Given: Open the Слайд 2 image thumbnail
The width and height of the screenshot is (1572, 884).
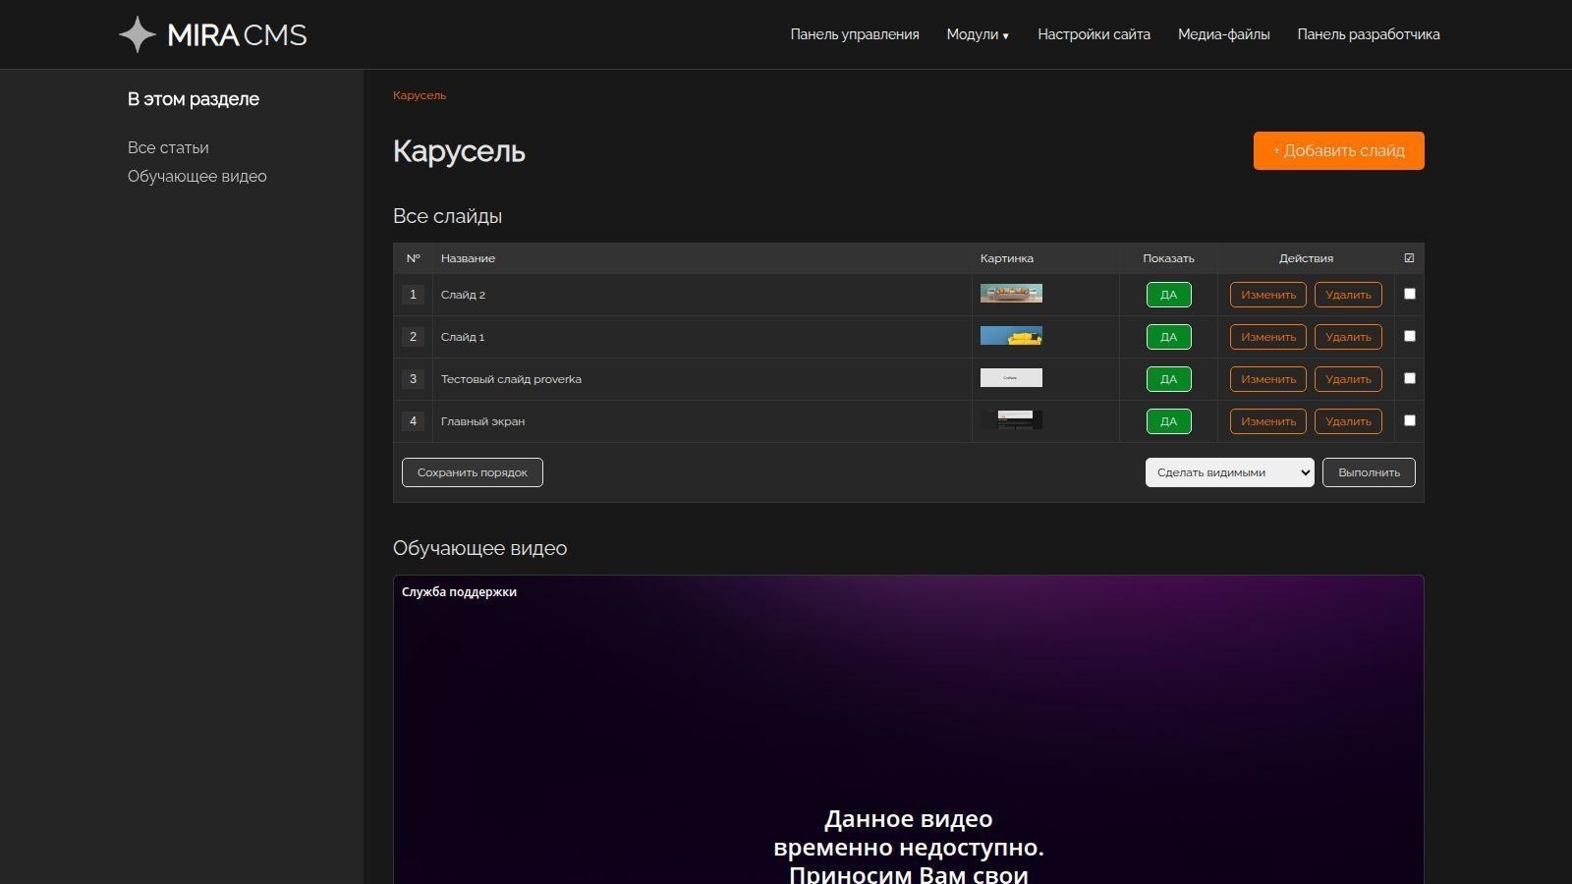Looking at the screenshot, I should coord(1010,294).
